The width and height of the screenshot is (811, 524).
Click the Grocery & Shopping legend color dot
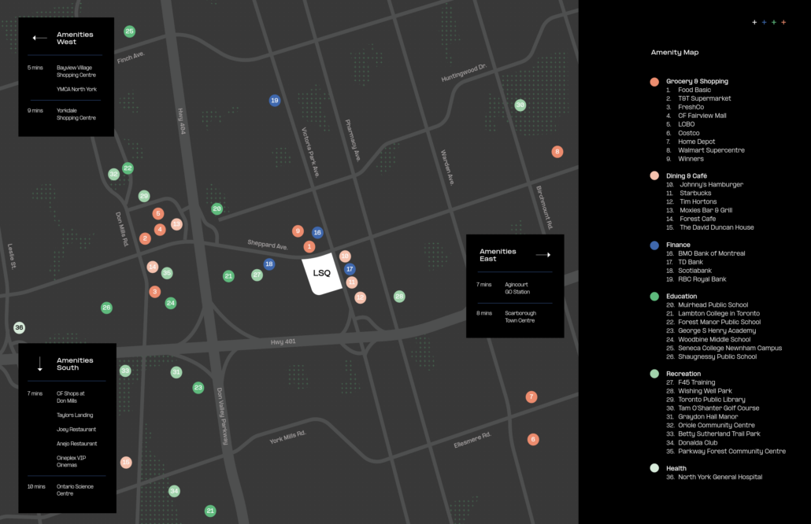(x=654, y=82)
